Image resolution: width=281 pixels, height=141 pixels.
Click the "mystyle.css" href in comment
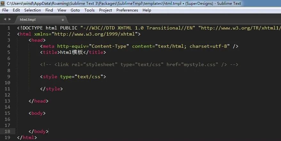(x=199, y=64)
